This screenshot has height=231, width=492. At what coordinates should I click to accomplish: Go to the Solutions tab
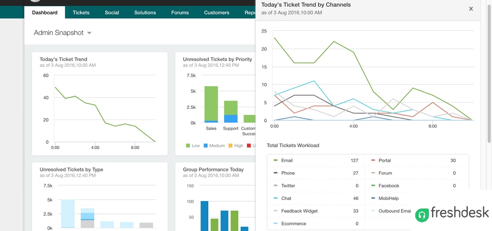coord(145,12)
